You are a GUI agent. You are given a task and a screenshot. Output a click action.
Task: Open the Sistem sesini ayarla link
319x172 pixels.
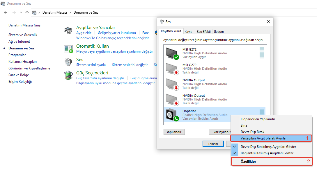pos(91,65)
